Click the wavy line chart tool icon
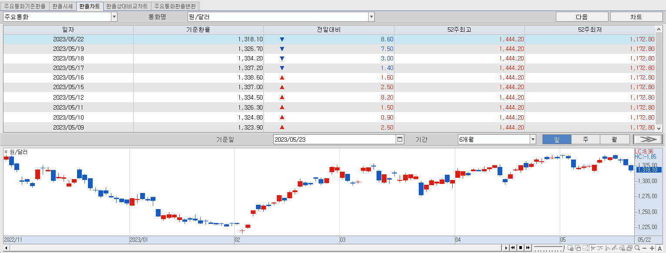 click(600, 248)
